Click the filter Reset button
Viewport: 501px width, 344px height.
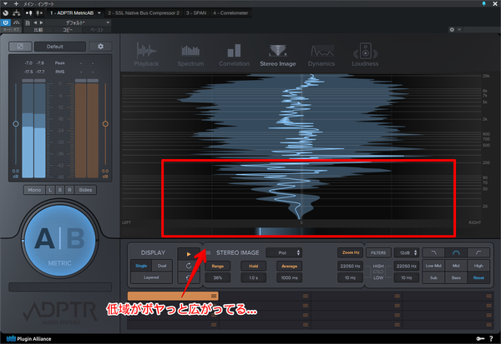(x=478, y=277)
